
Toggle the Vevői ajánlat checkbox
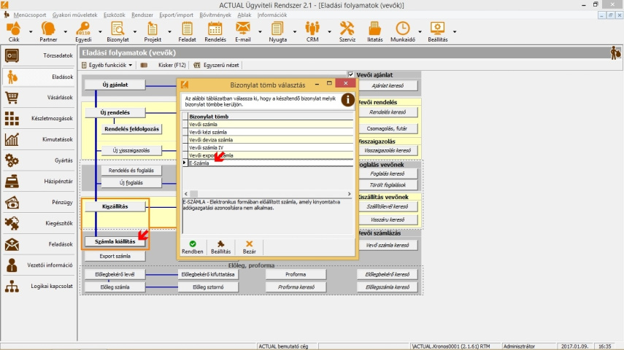351,74
